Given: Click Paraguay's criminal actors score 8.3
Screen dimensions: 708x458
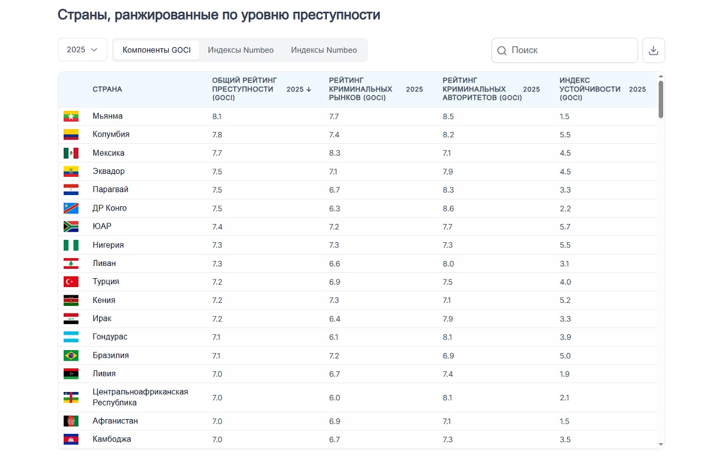Looking at the screenshot, I should 448,190.
